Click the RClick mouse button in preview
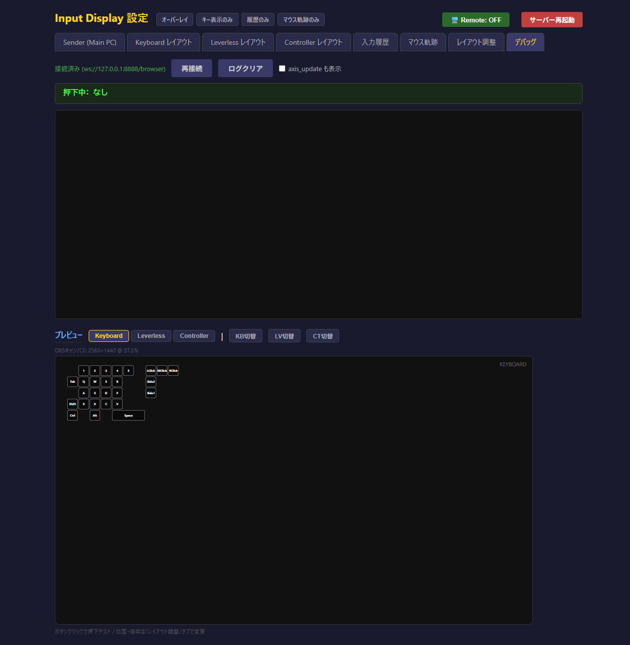 [x=173, y=371]
